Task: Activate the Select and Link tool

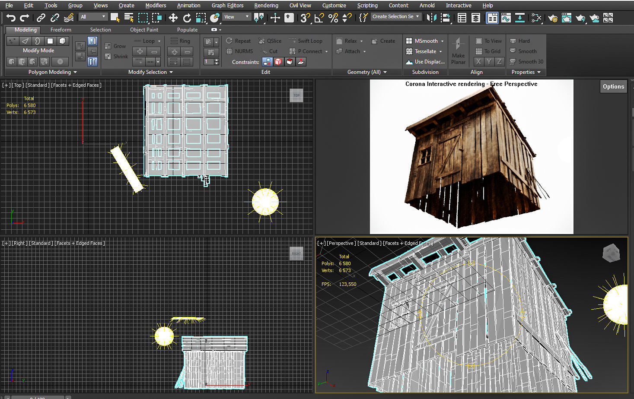Action: tap(41, 18)
